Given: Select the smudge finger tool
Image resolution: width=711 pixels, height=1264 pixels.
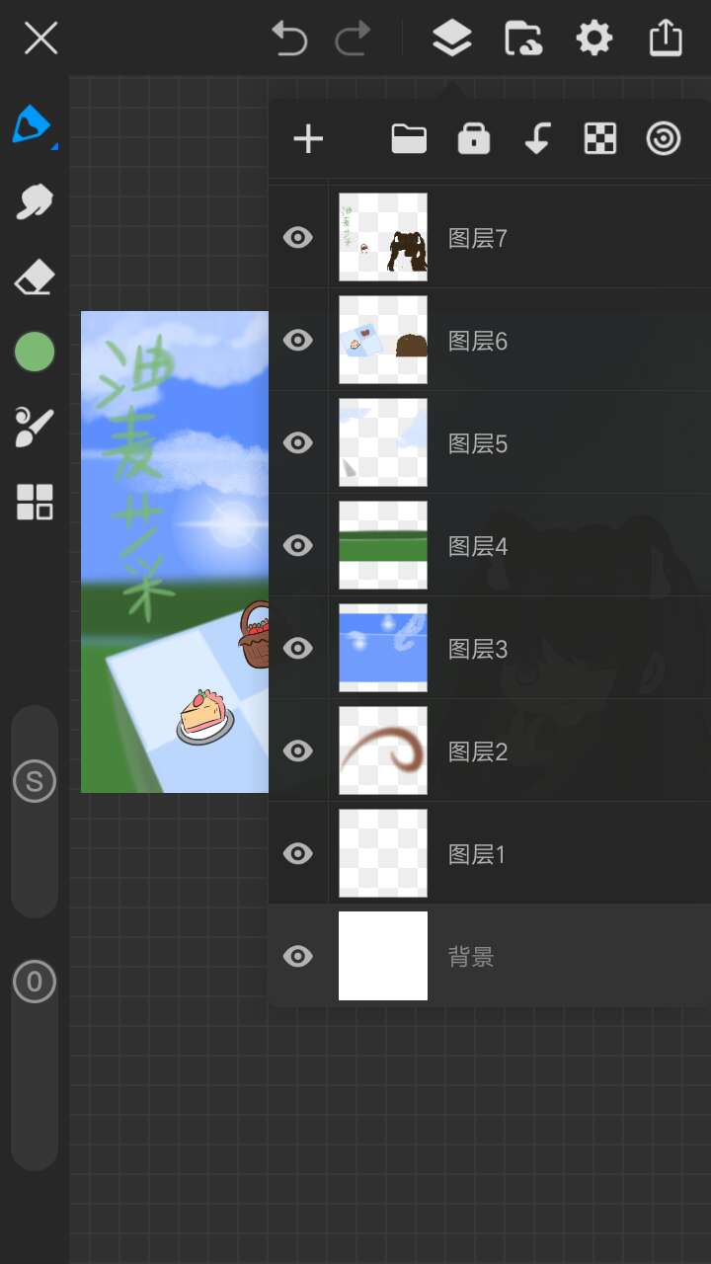Looking at the screenshot, I should click(x=35, y=201).
